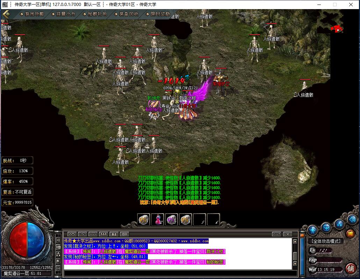Toggle the bottom broadcast chat channel filter
The height and width of the screenshot is (279, 360).
tap(58, 268)
